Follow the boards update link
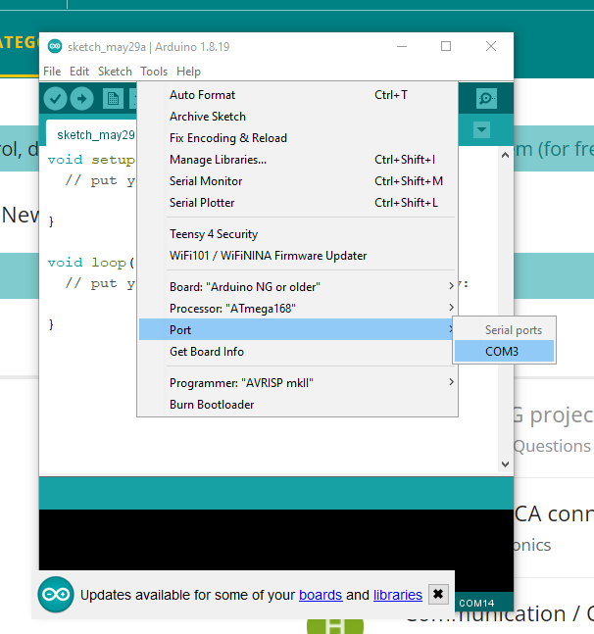The height and width of the screenshot is (634, 594). pos(321,595)
